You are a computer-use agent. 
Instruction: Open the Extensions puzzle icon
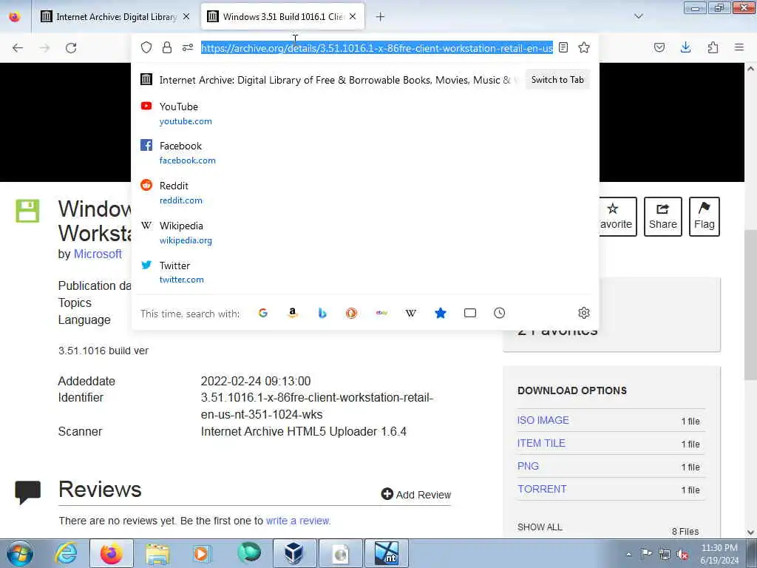pyautogui.click(x=713, y=47)
